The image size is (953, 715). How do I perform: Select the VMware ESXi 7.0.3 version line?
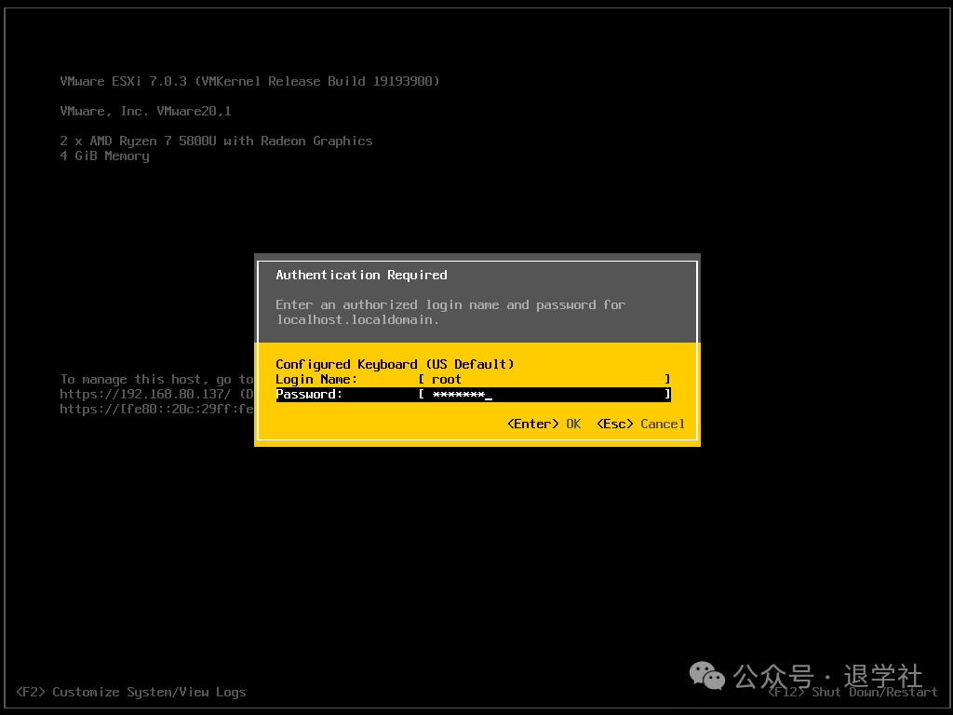[x=249, y=82]
